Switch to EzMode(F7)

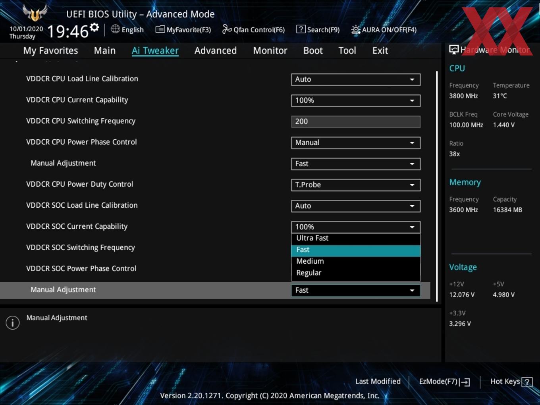(x=444, y=382)
